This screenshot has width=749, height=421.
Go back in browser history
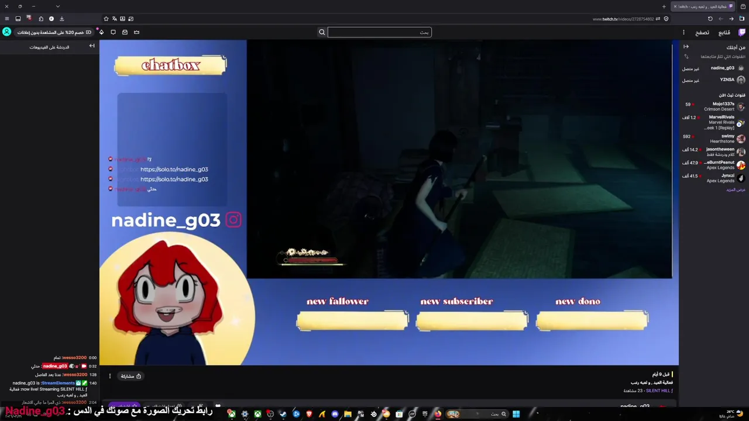click(731, 19)
